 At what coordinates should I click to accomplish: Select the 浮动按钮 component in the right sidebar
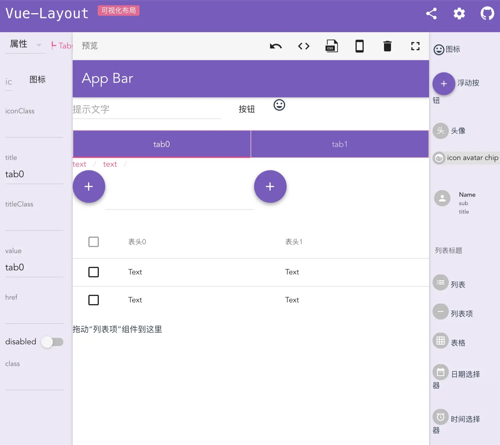coord(443,84)
